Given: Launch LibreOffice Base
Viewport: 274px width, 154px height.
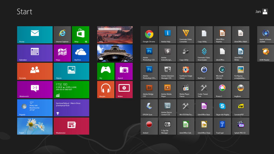Looking at the screenshot, I should pos(204,108).
